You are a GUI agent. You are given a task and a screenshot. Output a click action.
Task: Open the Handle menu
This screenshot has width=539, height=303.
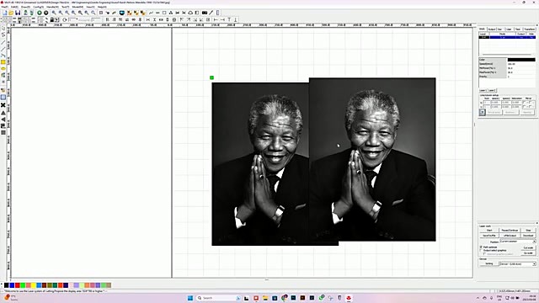click(52, 7)
